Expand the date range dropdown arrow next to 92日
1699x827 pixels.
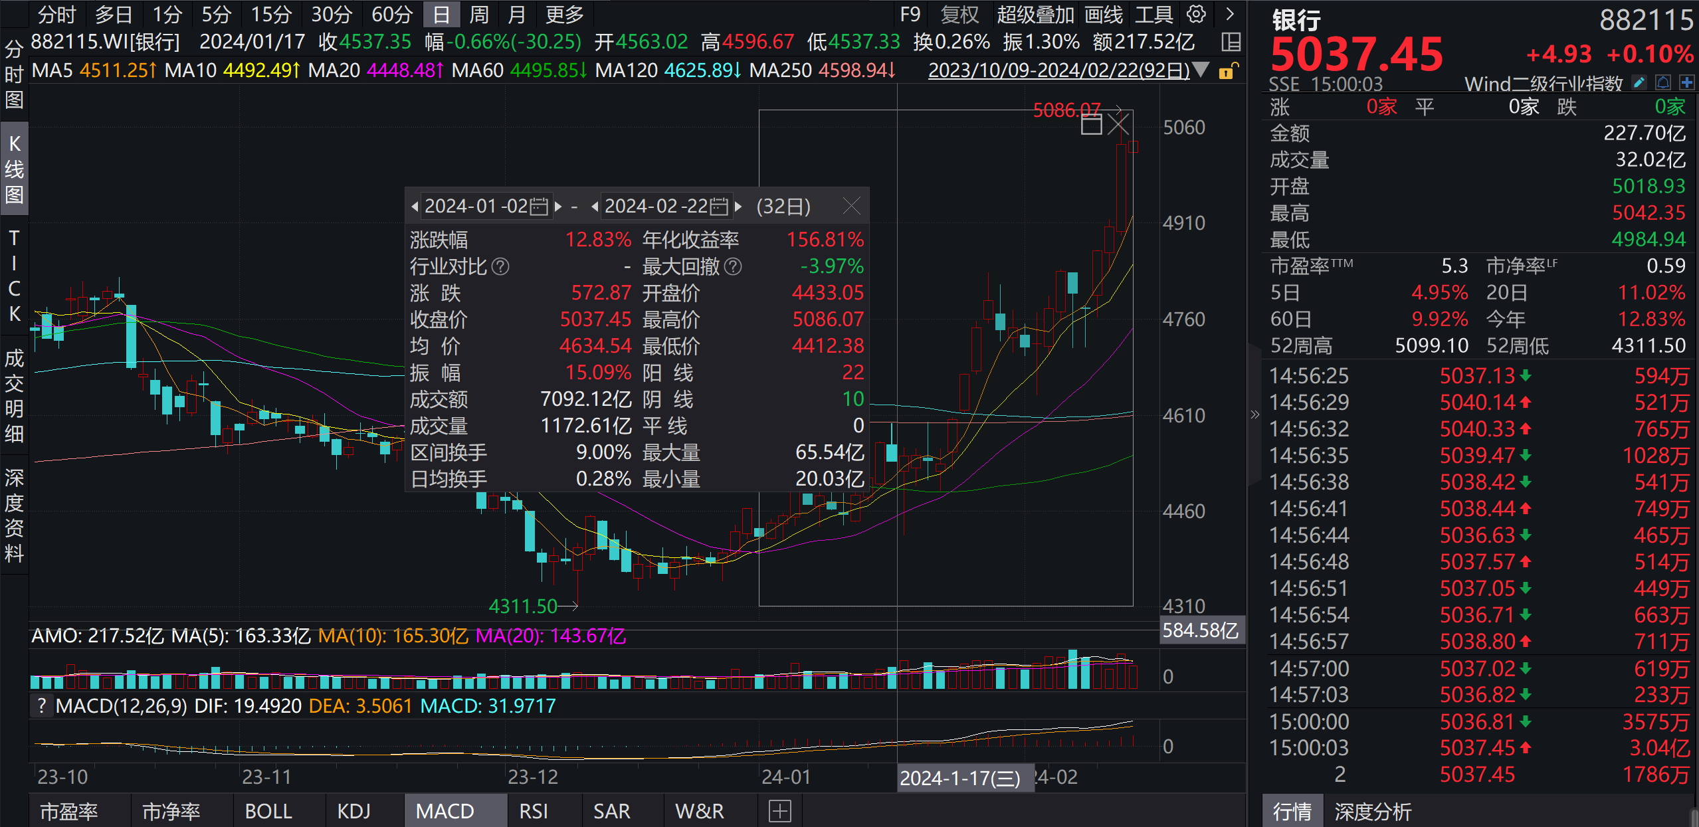coord(1200,70)
